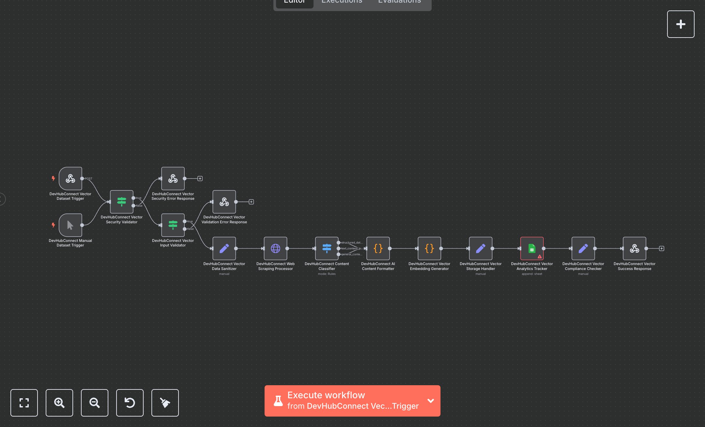Switch to the Evaluations tab
The height and width of the screenshot is (427, 705).
[399, 2]
